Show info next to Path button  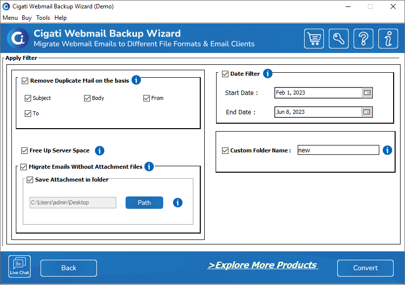point(178,202)
